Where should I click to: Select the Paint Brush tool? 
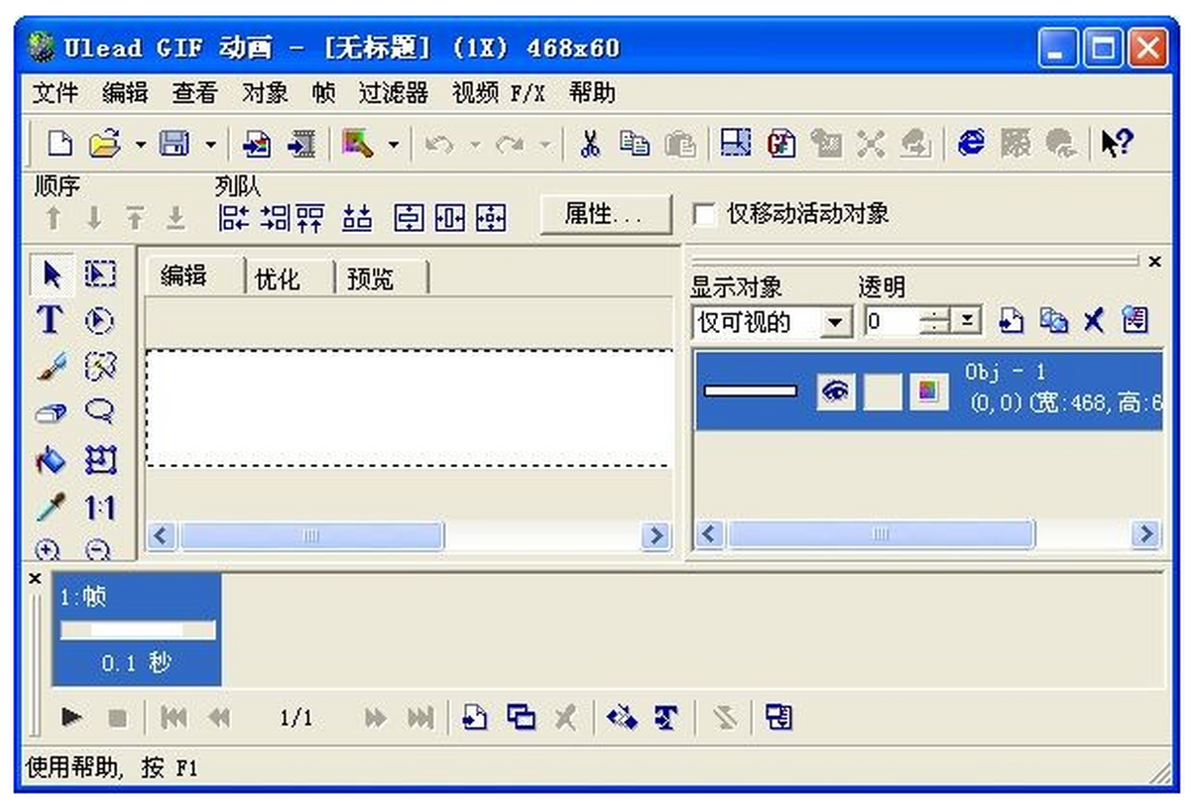coord(50,368)
